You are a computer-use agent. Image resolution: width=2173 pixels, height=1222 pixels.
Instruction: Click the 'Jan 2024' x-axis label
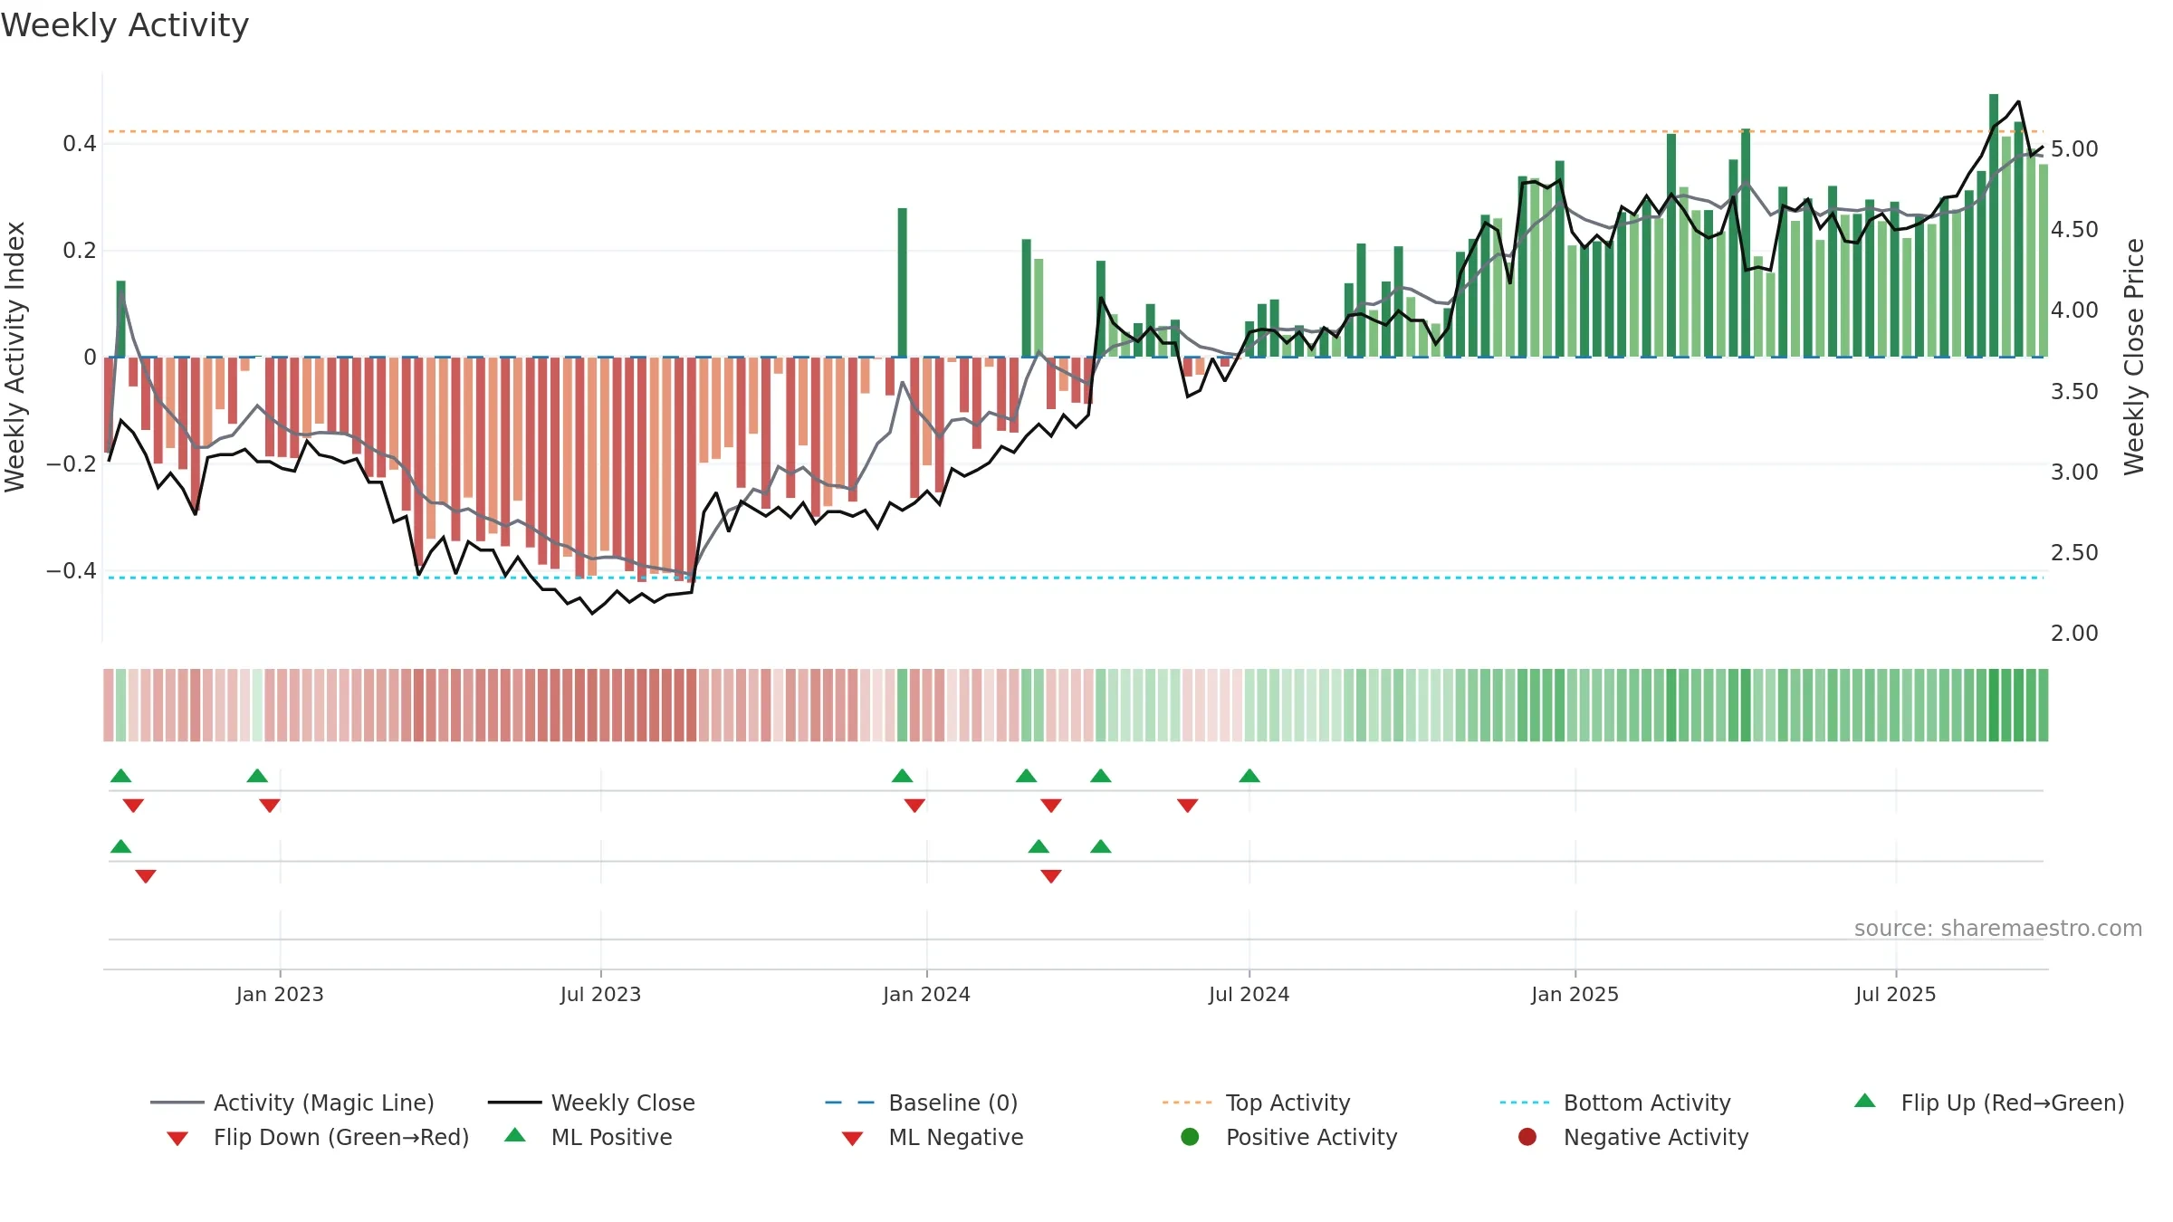coord(926,994)
